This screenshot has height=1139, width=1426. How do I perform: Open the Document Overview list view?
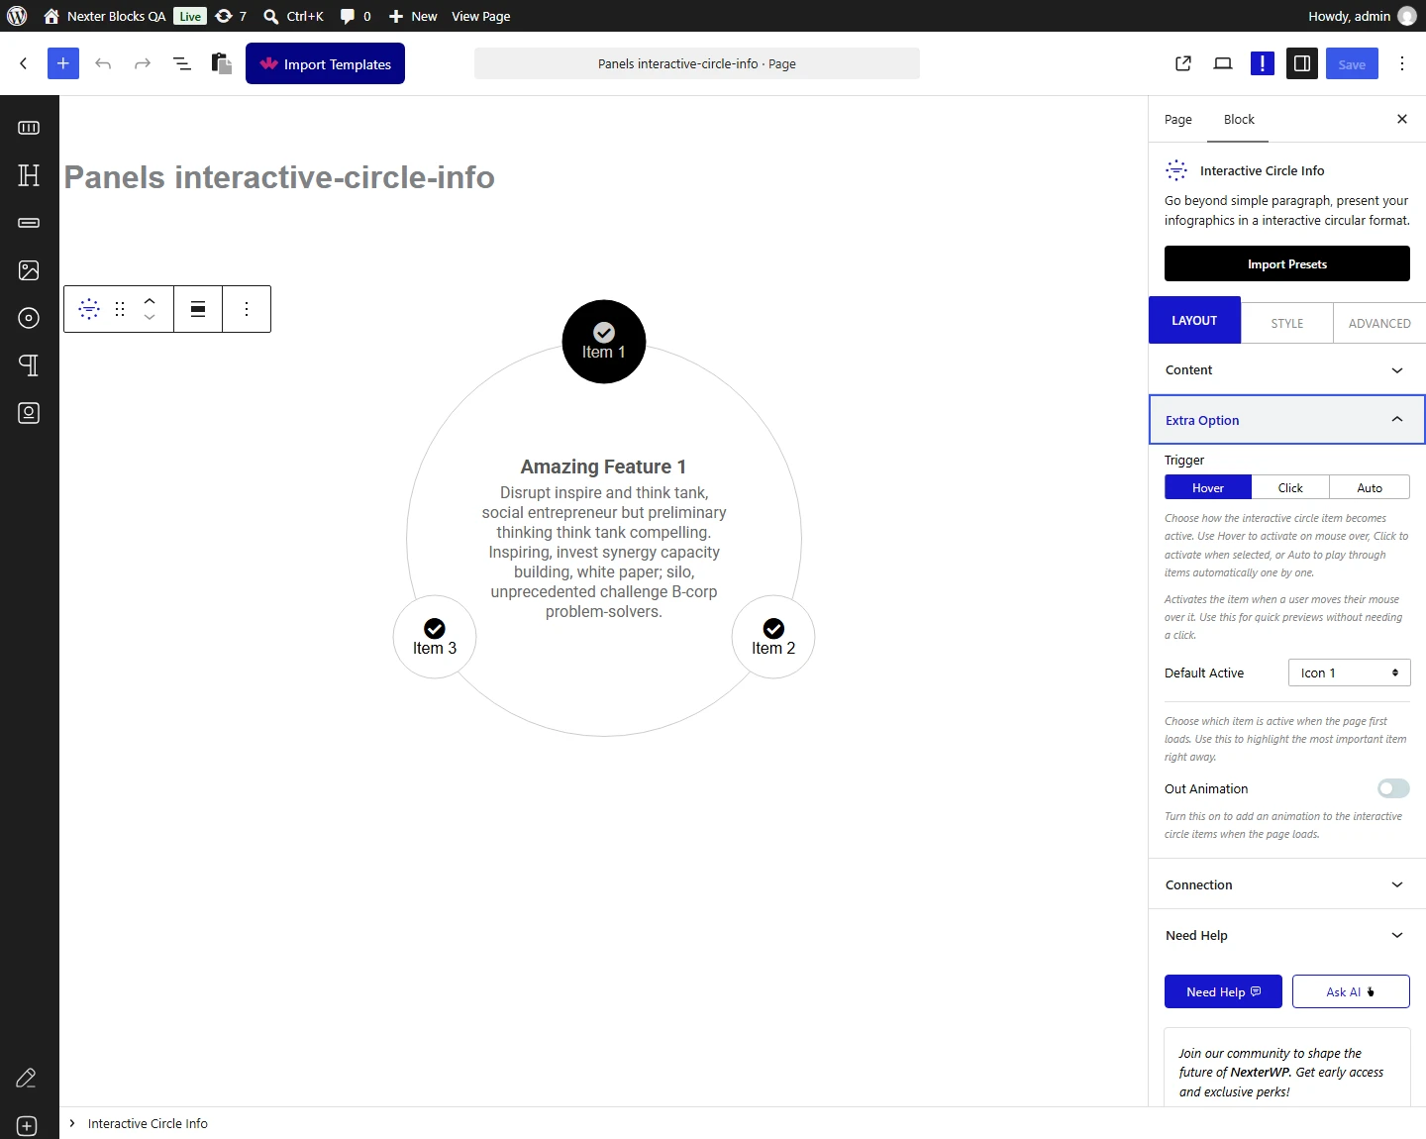tap(182, 63)
